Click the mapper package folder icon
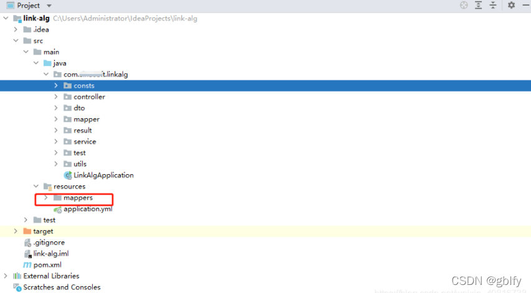 click(67, 119)
